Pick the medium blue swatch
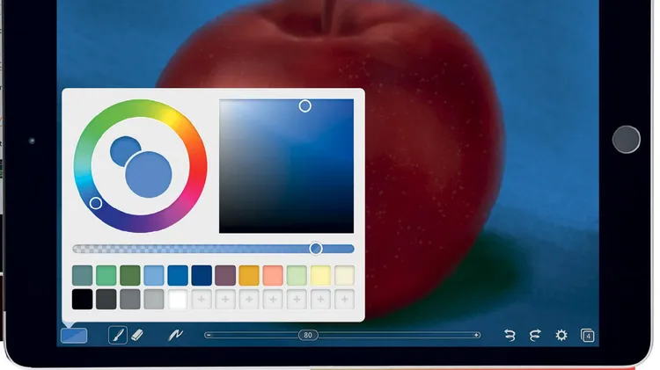 pos(178,275)
